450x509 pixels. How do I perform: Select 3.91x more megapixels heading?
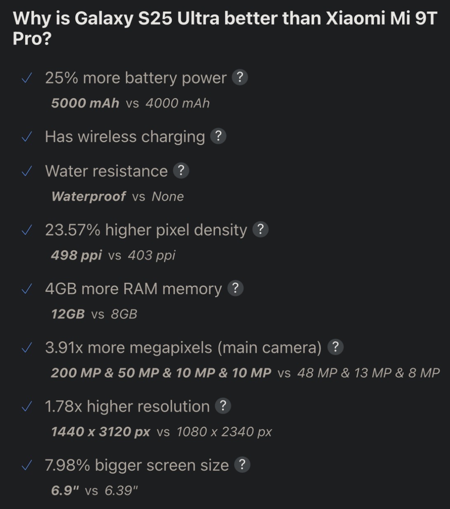pos(183,348)
